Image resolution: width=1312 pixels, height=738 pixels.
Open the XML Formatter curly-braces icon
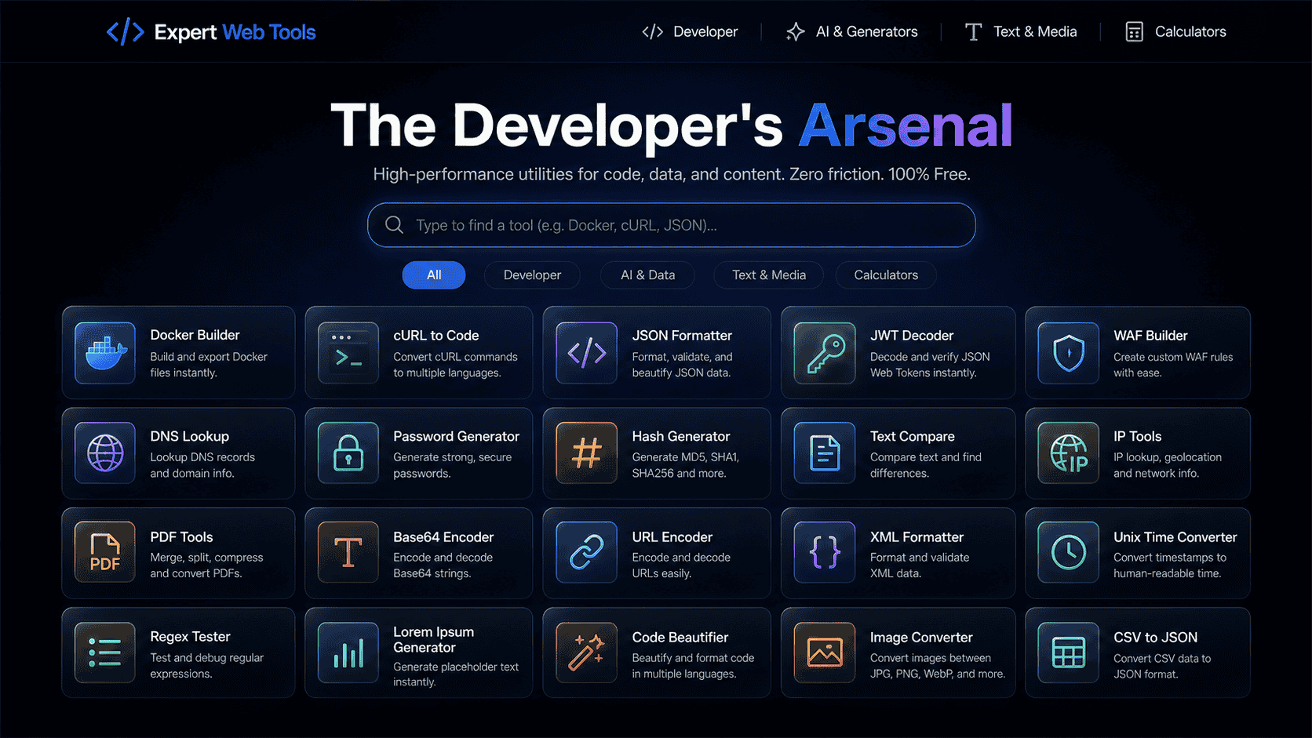(825, 553)
